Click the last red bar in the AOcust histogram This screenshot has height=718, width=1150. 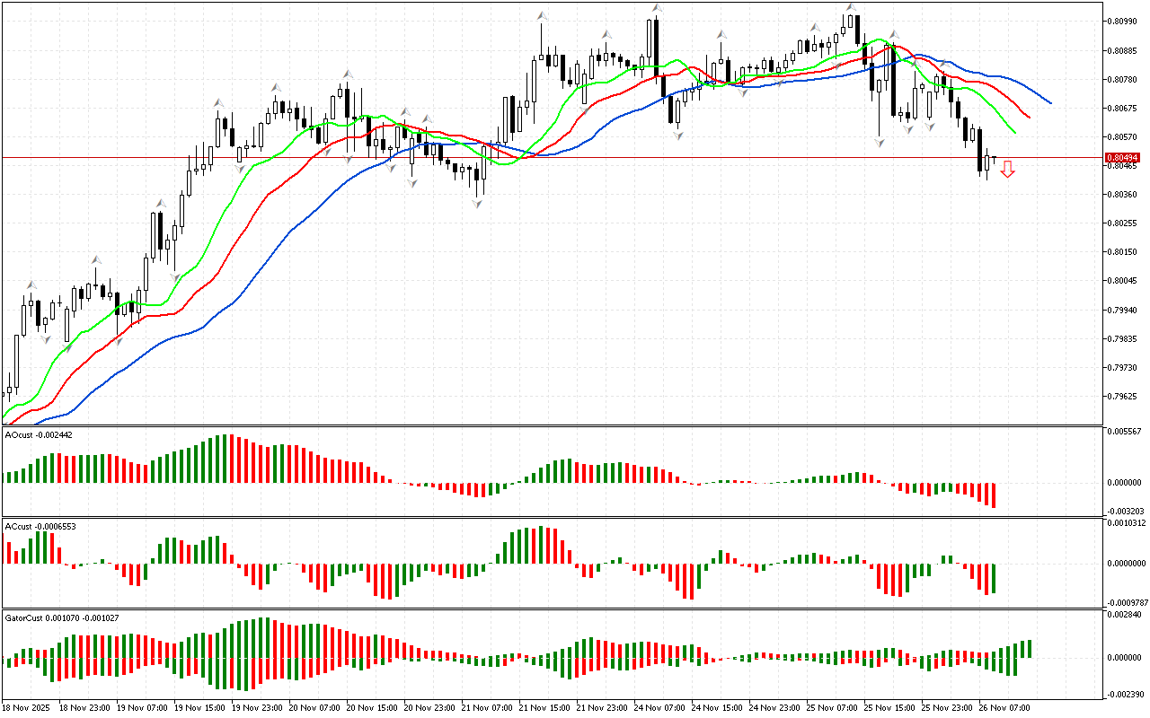point(994,495)
